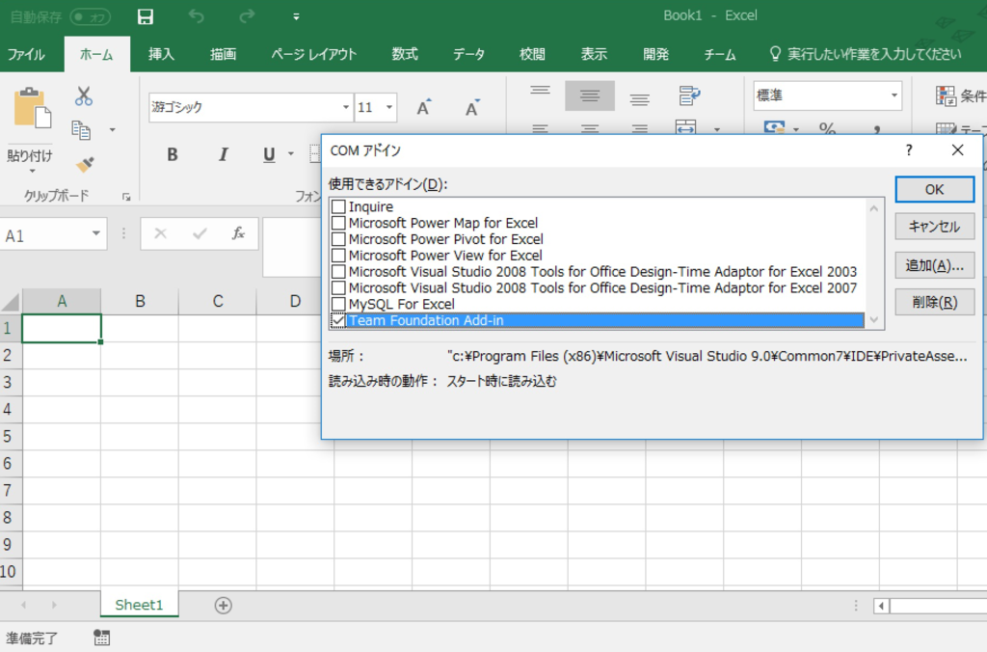This screenshot has width=987, height=652.
Task: Toggle the AutoSave switch
Action: [x=90, y=17]
